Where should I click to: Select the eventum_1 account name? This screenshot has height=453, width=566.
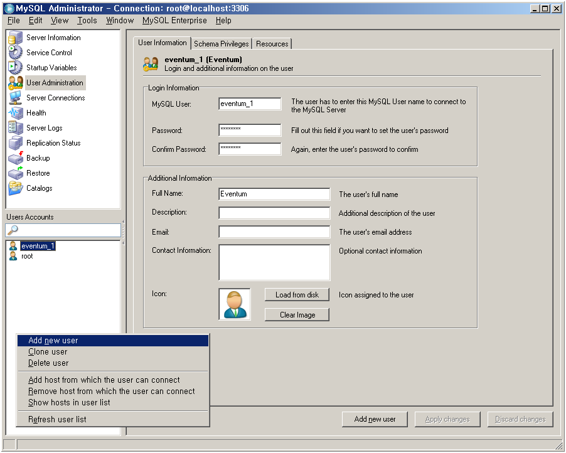38,246
